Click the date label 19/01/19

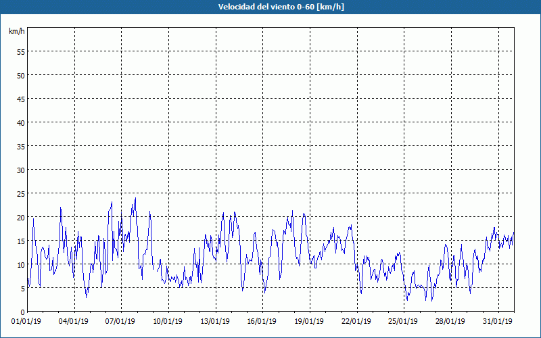point(309,322)
